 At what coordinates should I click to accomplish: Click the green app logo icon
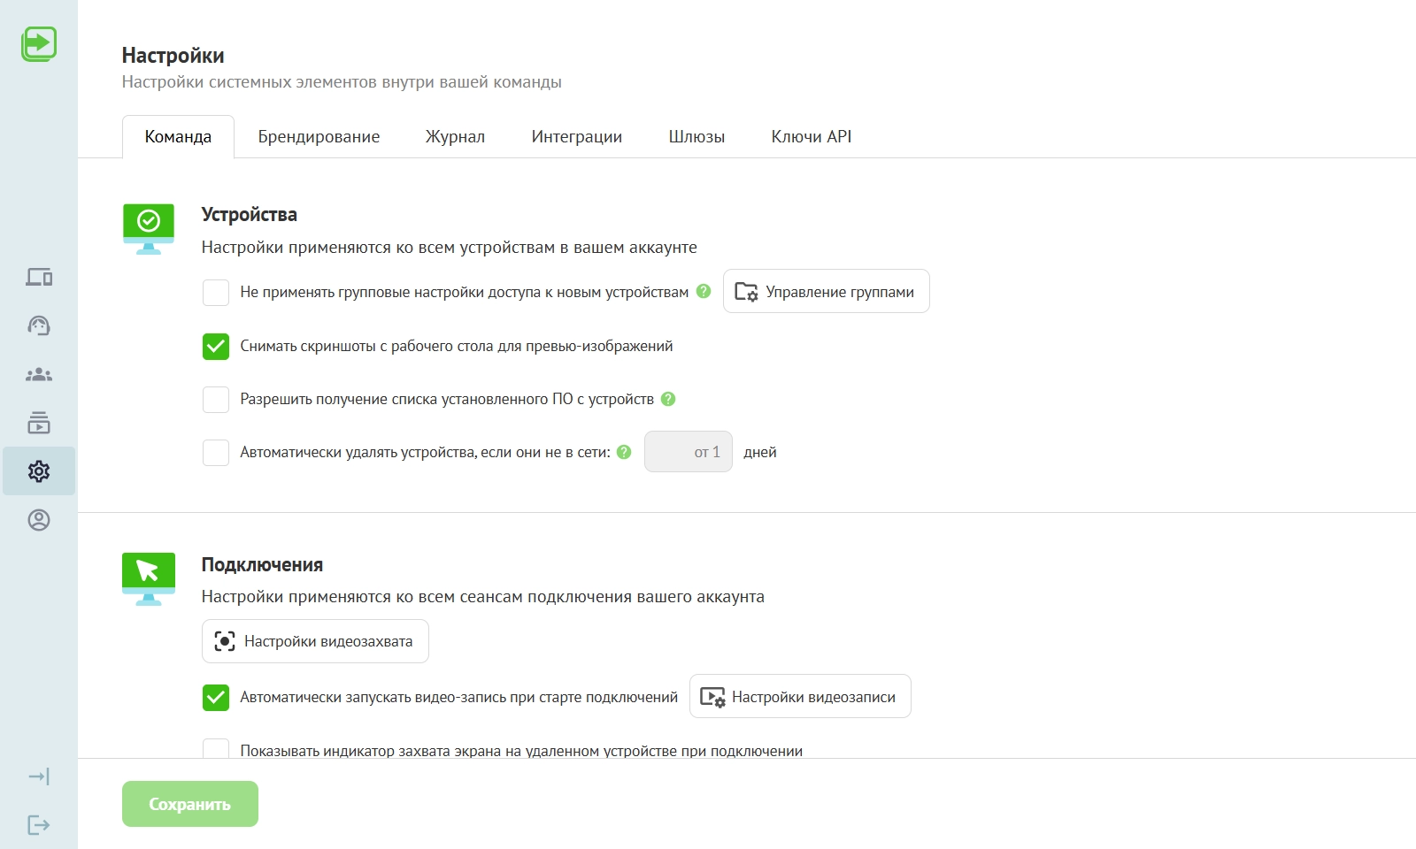click(x=39, y=43)
